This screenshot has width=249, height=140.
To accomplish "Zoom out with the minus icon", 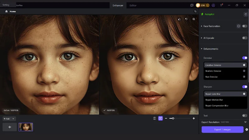I will tap(166, 119).
